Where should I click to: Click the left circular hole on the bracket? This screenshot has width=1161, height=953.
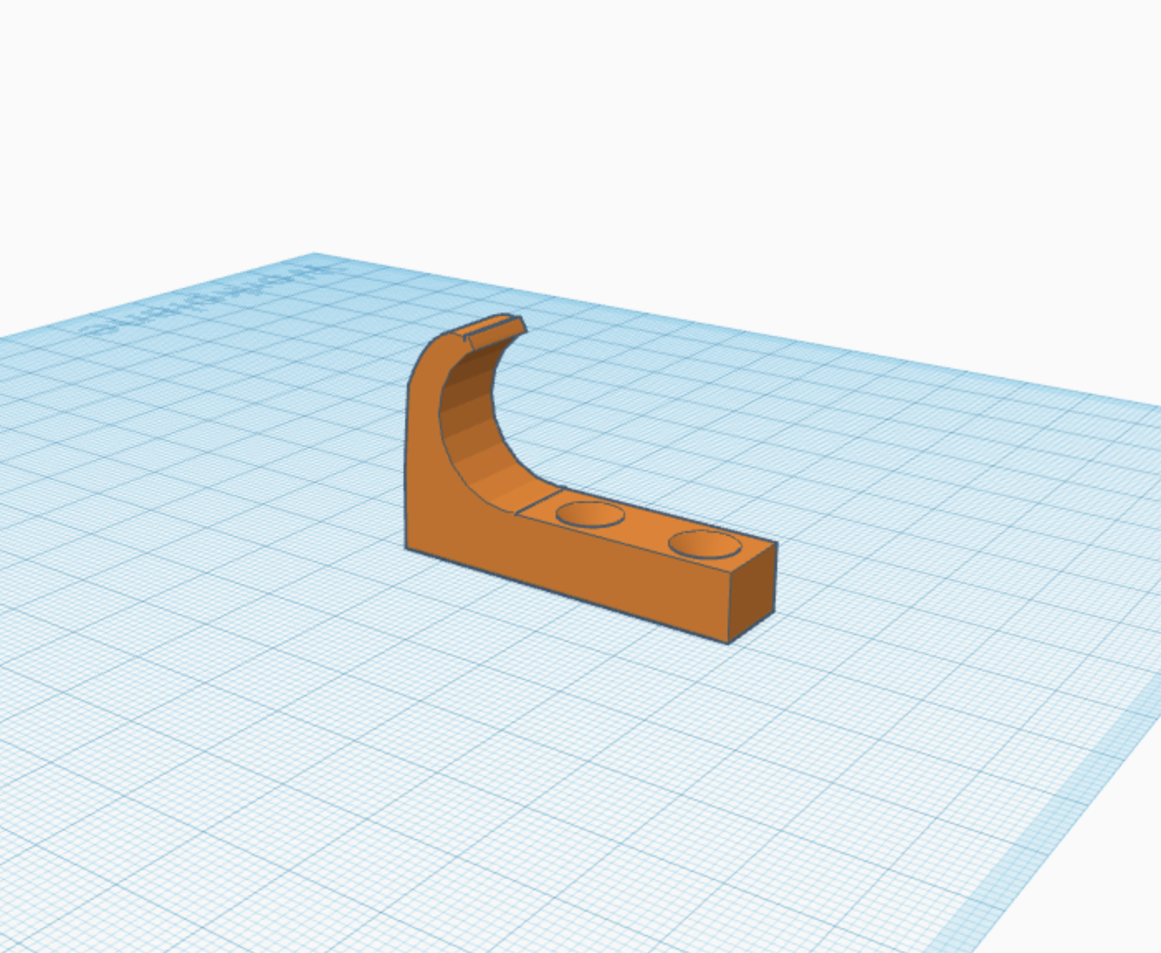[590, 515]
